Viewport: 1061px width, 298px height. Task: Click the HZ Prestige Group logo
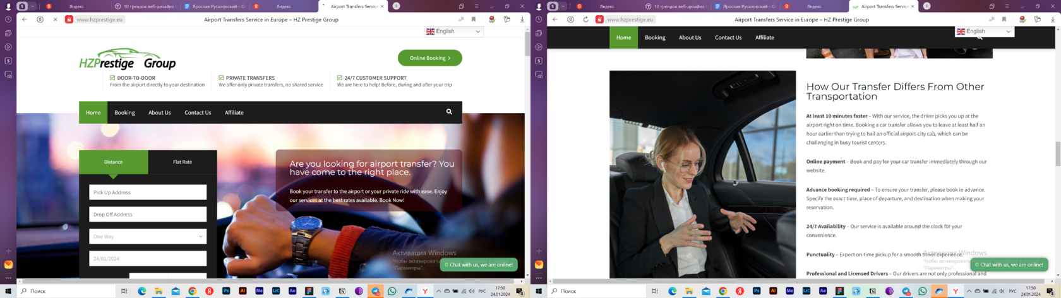128,59
